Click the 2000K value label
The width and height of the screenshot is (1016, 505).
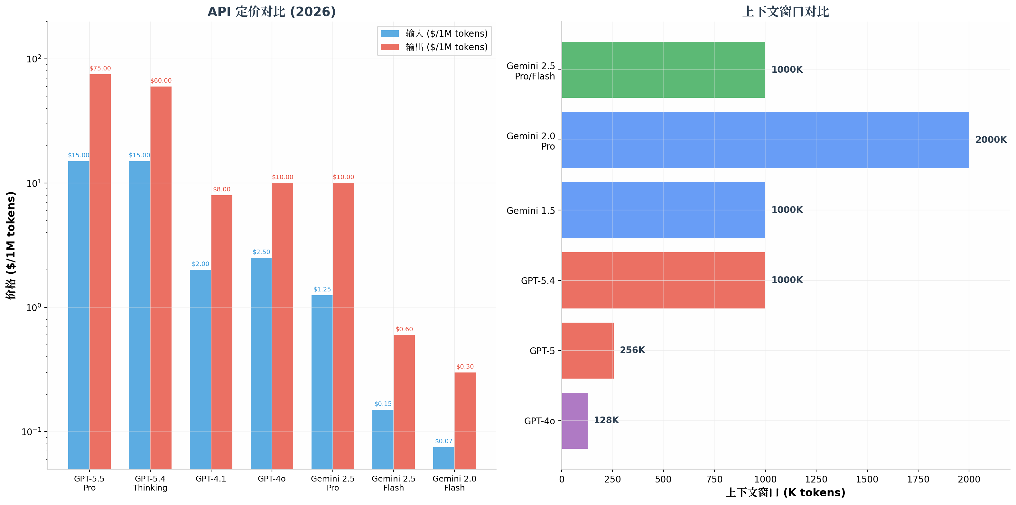coord(991,140)
